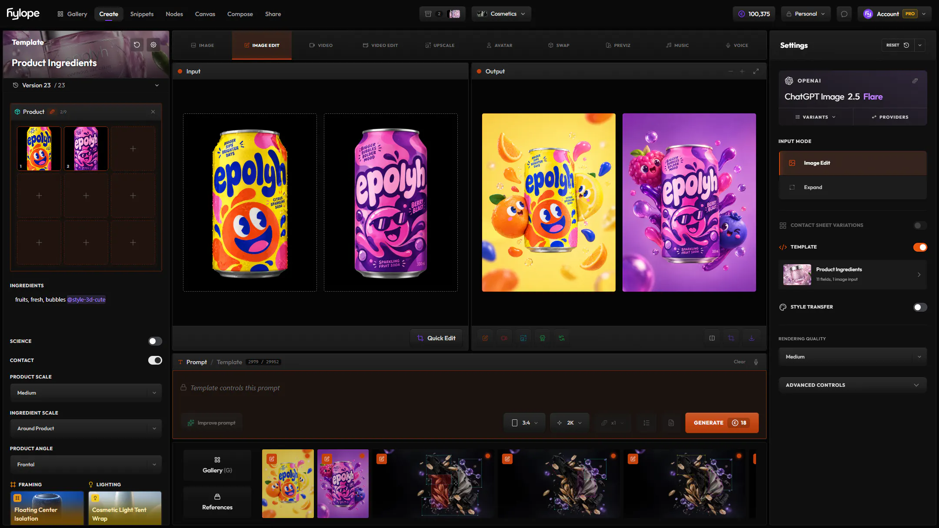
Task: Open the Rendering Quality Medium dropdown
Action: (x=853, y=357)
